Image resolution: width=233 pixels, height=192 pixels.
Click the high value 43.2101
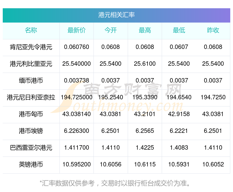pos(145,114)
